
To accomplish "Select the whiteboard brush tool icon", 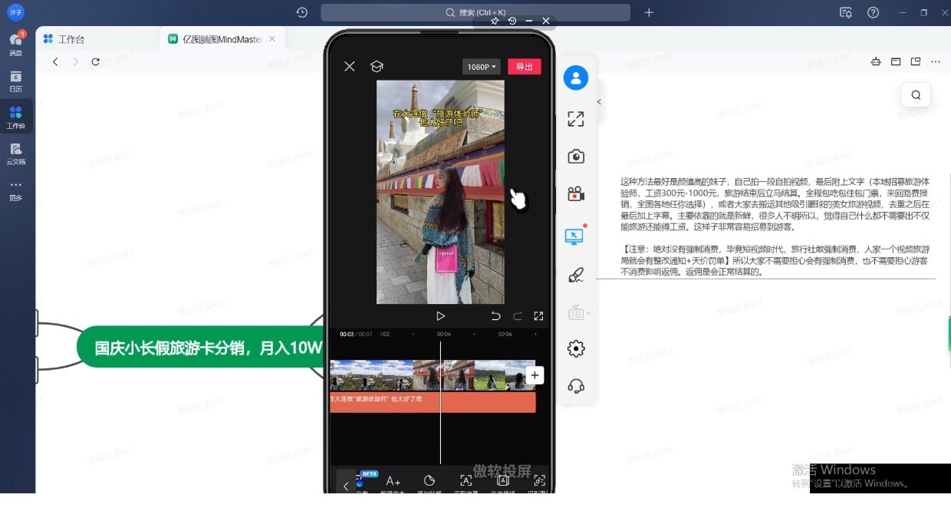I will (576, 275).
